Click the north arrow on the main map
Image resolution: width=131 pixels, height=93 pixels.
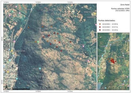(7, 87)
